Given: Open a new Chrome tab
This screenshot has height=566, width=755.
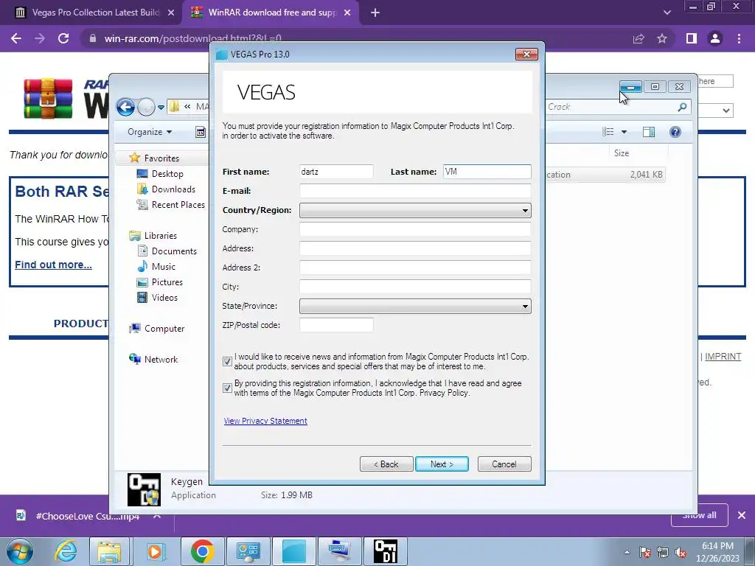Looking at the screenshot, I should click(x=375, y=13).
